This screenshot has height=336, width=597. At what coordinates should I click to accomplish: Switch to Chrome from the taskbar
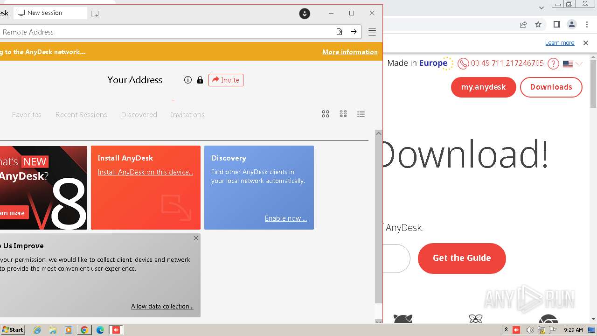[84, 330]
